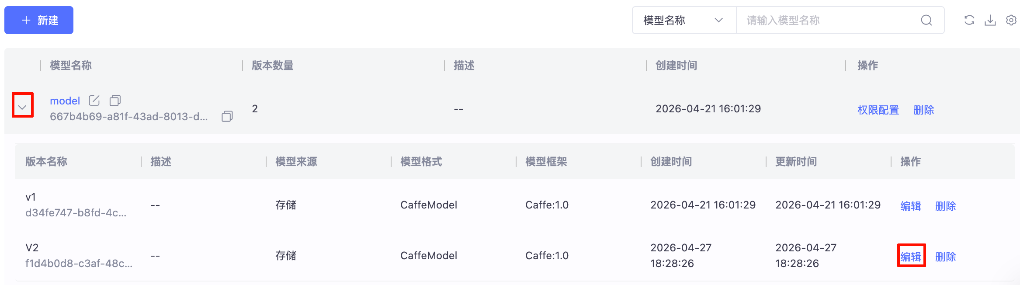The height and width of the screenshot is (285, 1020).
Task: Click the download icon in toolbar
Action: pos(990,20)
